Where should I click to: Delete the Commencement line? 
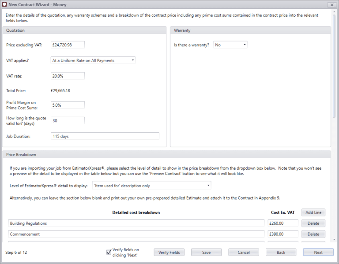(313, 234)
